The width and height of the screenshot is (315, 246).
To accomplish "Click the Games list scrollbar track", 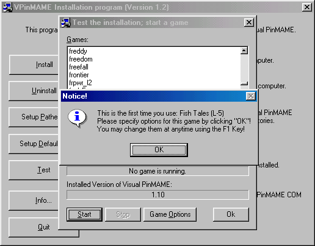I will pyautogui.click(x=244, y=68).
